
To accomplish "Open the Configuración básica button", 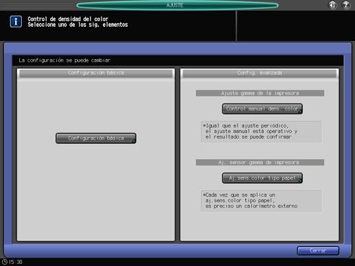I will (96, 138).
